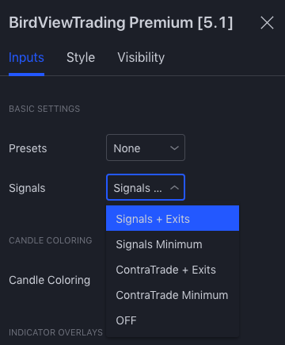
Task: Select Signals Minimum from the list
Action: pyautogui.click(x=173, y=244)
